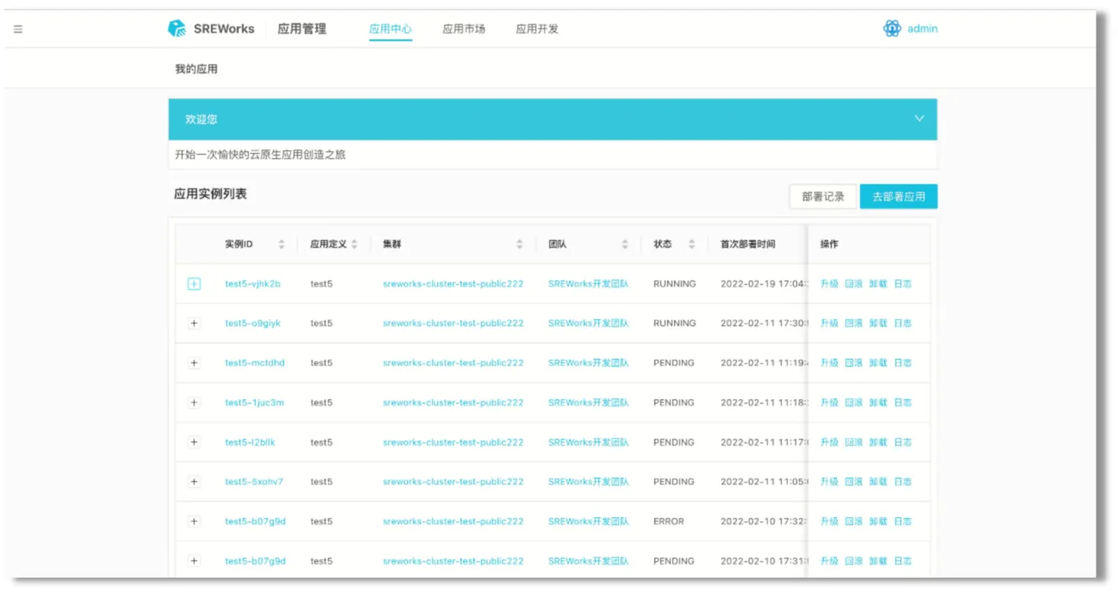Expand the PENDING test5-b07g9d row
The width and height of the screenshot is (1118, 593).
tap(194, 561)
